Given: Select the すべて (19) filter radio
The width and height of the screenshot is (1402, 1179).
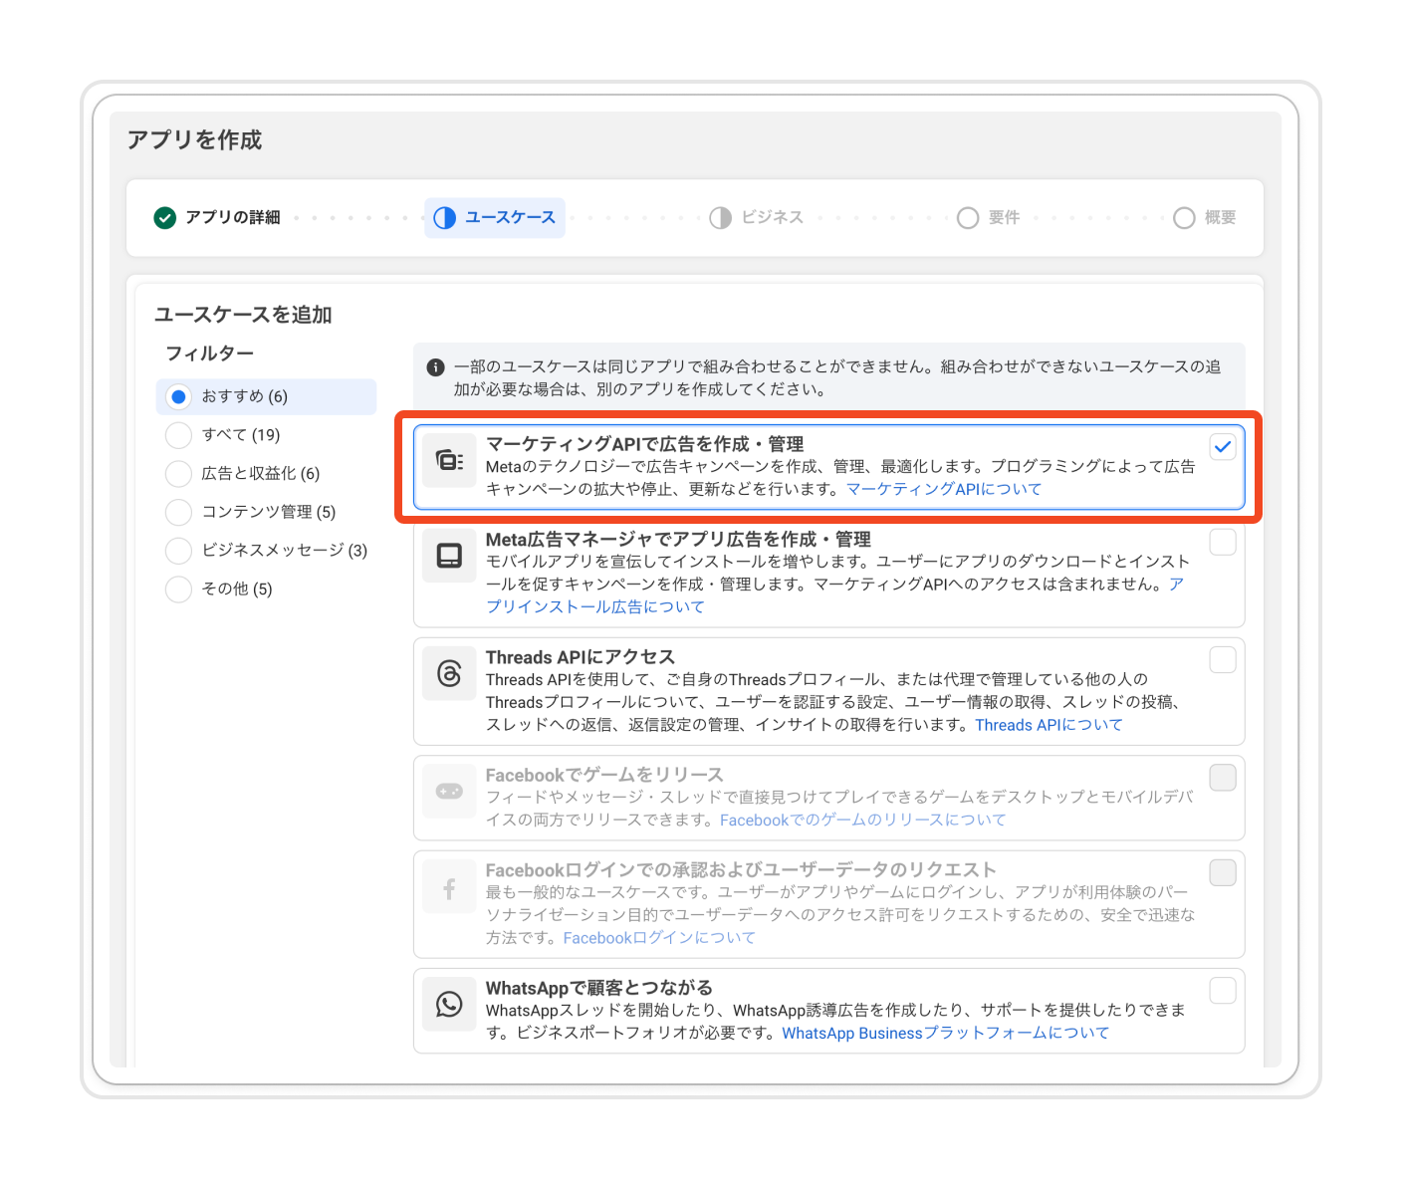Looking at the screenshot, I should 178,435.
